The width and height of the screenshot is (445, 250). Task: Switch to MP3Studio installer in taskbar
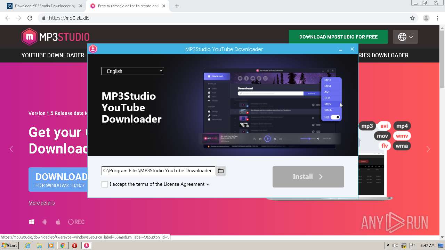(87, 245)
